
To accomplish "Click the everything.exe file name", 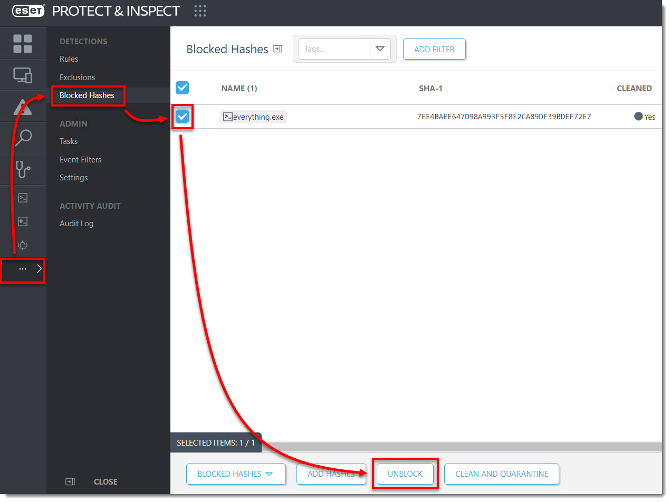I will pyautogui.click(x=258, y=117).
